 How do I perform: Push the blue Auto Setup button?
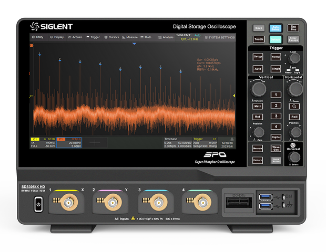(276, 28)
